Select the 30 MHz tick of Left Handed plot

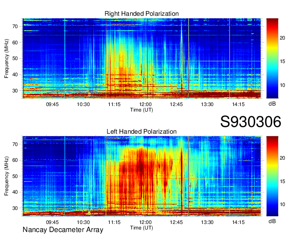[15, 208]
